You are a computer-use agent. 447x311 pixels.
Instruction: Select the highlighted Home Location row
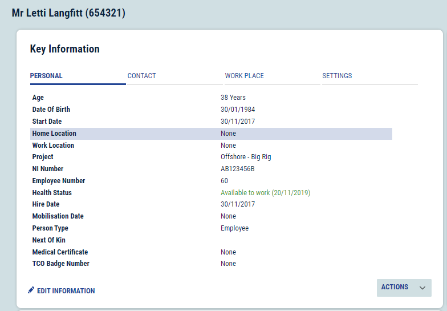tap(211, 134)
